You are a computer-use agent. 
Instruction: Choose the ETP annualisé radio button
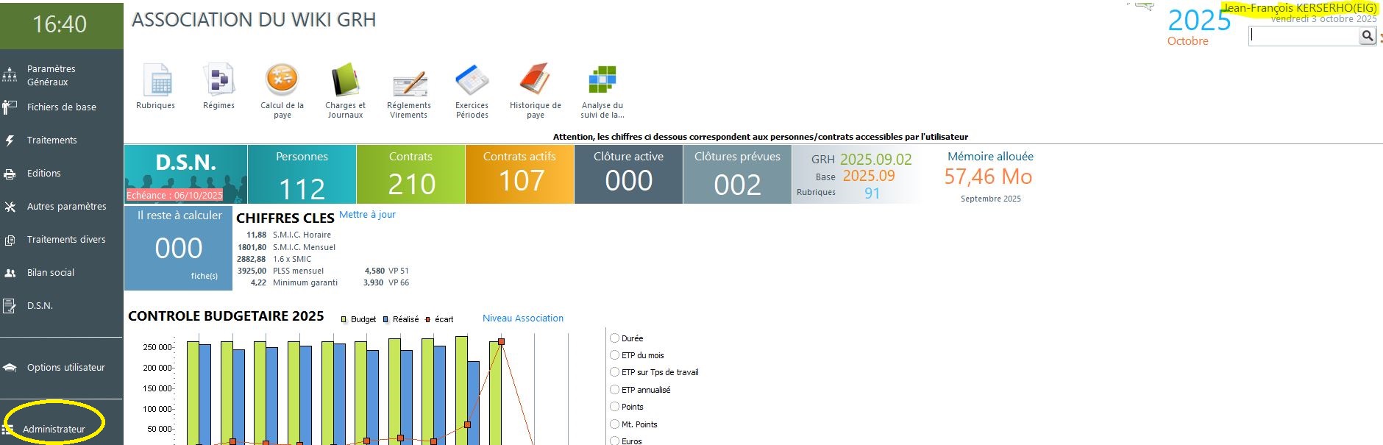point(614,390)
